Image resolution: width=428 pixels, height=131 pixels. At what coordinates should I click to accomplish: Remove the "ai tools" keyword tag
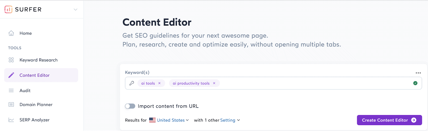tap(159, 83)
